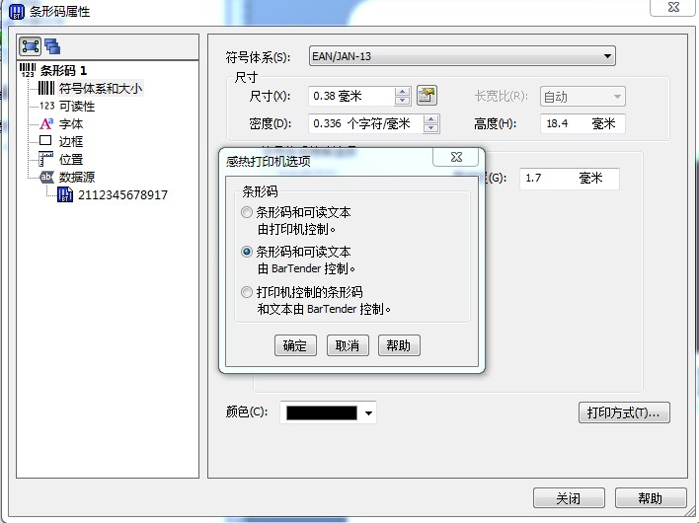Select the 边框 border item

(71, 142)
